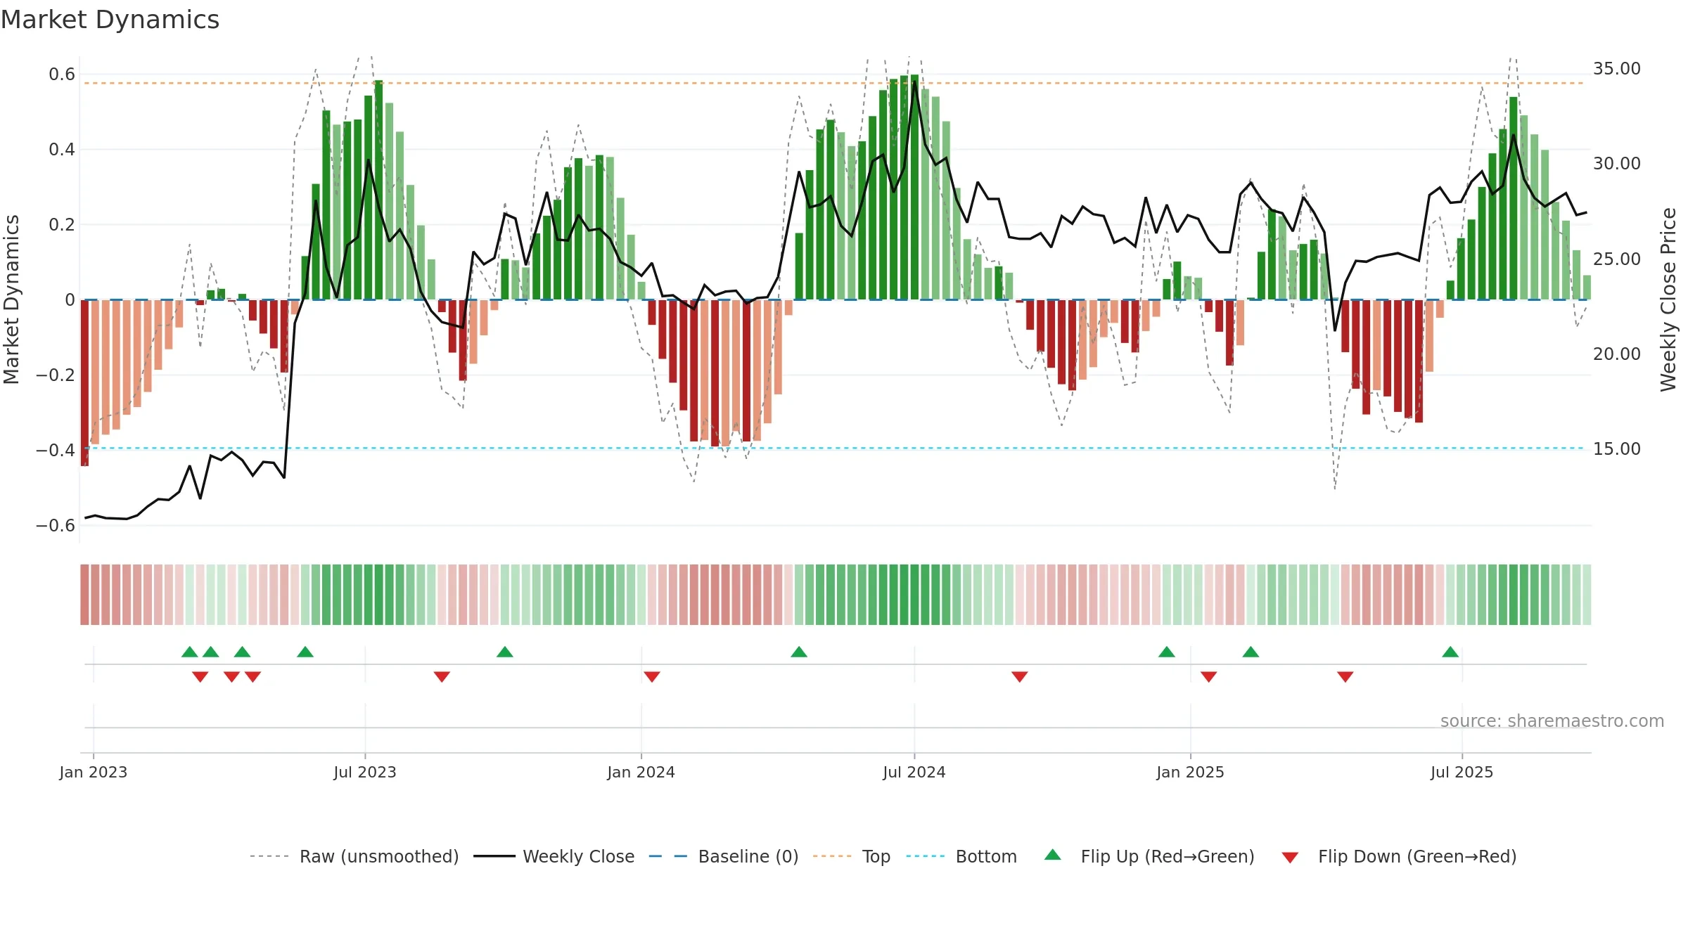Toggle Flip Down (Green→Red) legend item

[1399, 856]
